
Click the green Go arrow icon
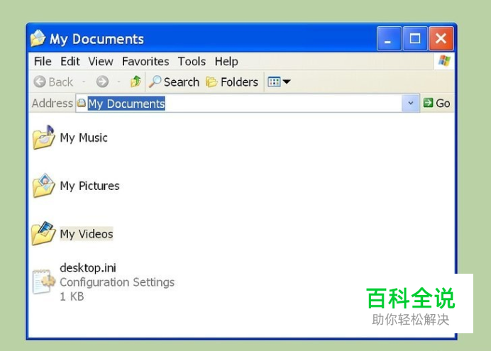point(428,103)
